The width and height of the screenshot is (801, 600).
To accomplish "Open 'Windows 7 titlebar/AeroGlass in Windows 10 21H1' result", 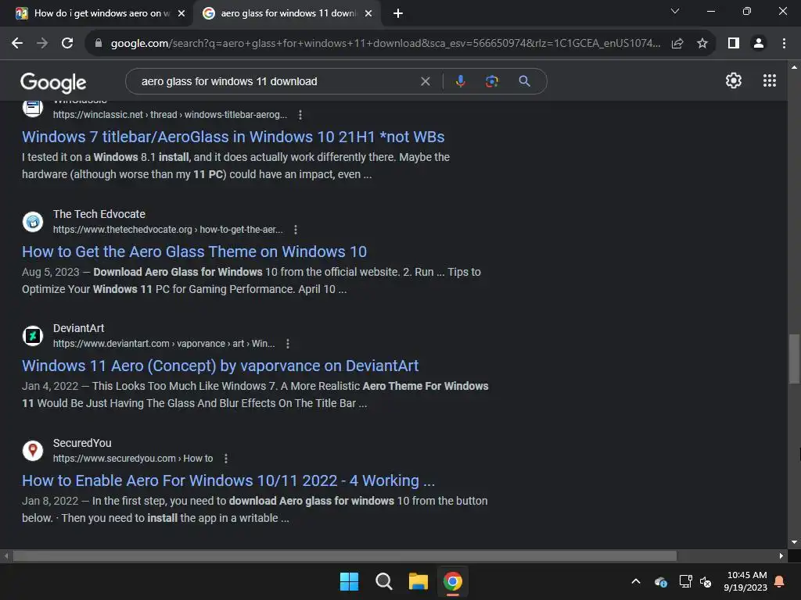I will point(233,137).
